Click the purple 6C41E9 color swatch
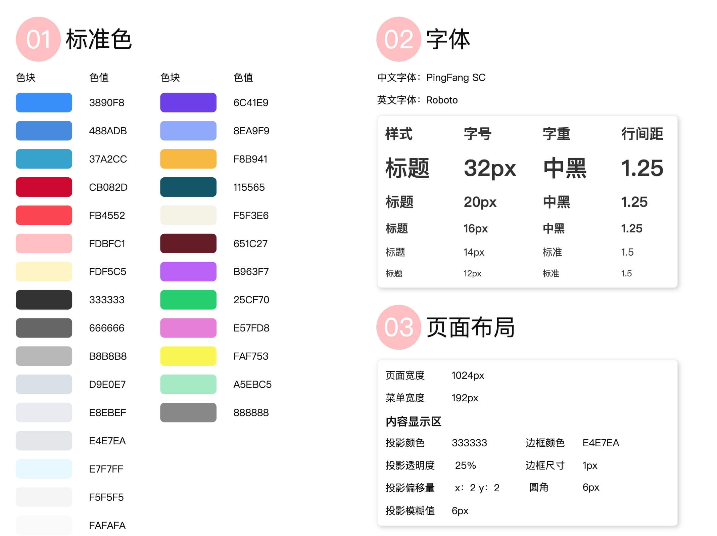The width and height of the screenshot is (717, 536). [188, 102]
